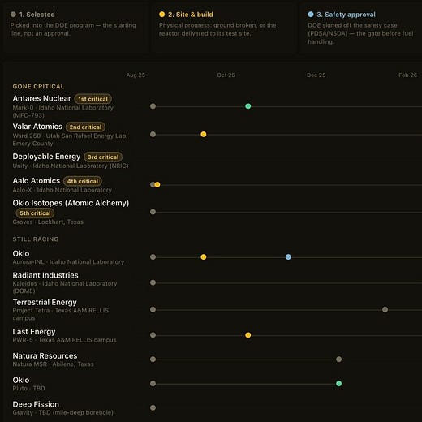This screenshot has width=422, height=422.
Task: Select the '3. Safety approval' legend card
Action: coord(361,27)
